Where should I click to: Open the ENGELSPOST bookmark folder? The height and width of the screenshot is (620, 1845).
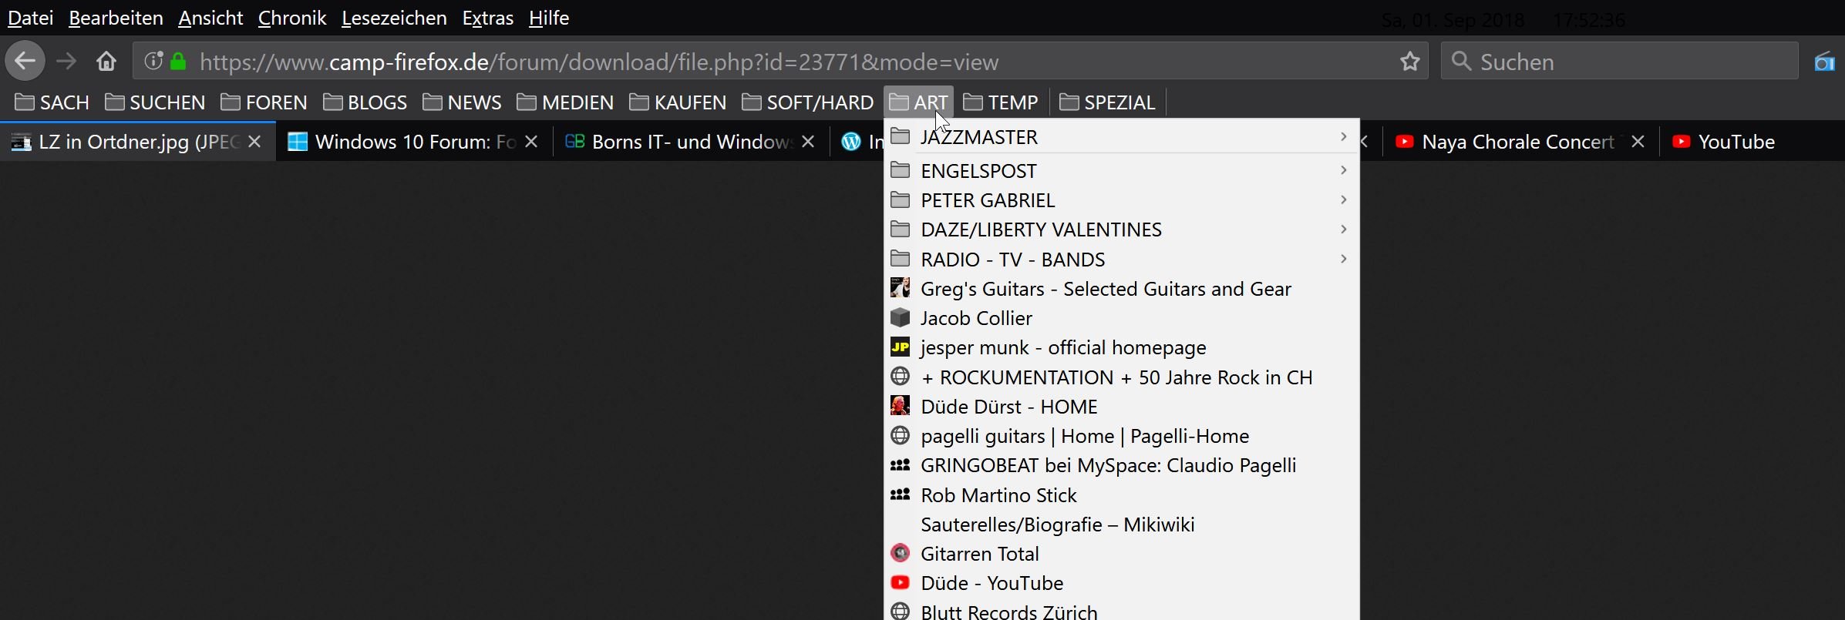click(1122, 170)
